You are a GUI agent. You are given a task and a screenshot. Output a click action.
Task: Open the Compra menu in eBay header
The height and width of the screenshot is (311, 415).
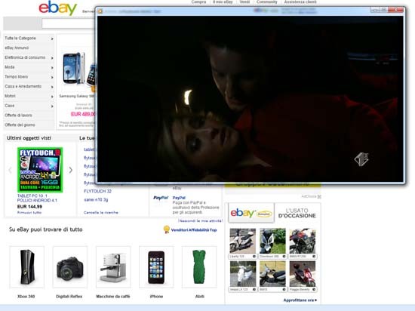coord(198,2)
